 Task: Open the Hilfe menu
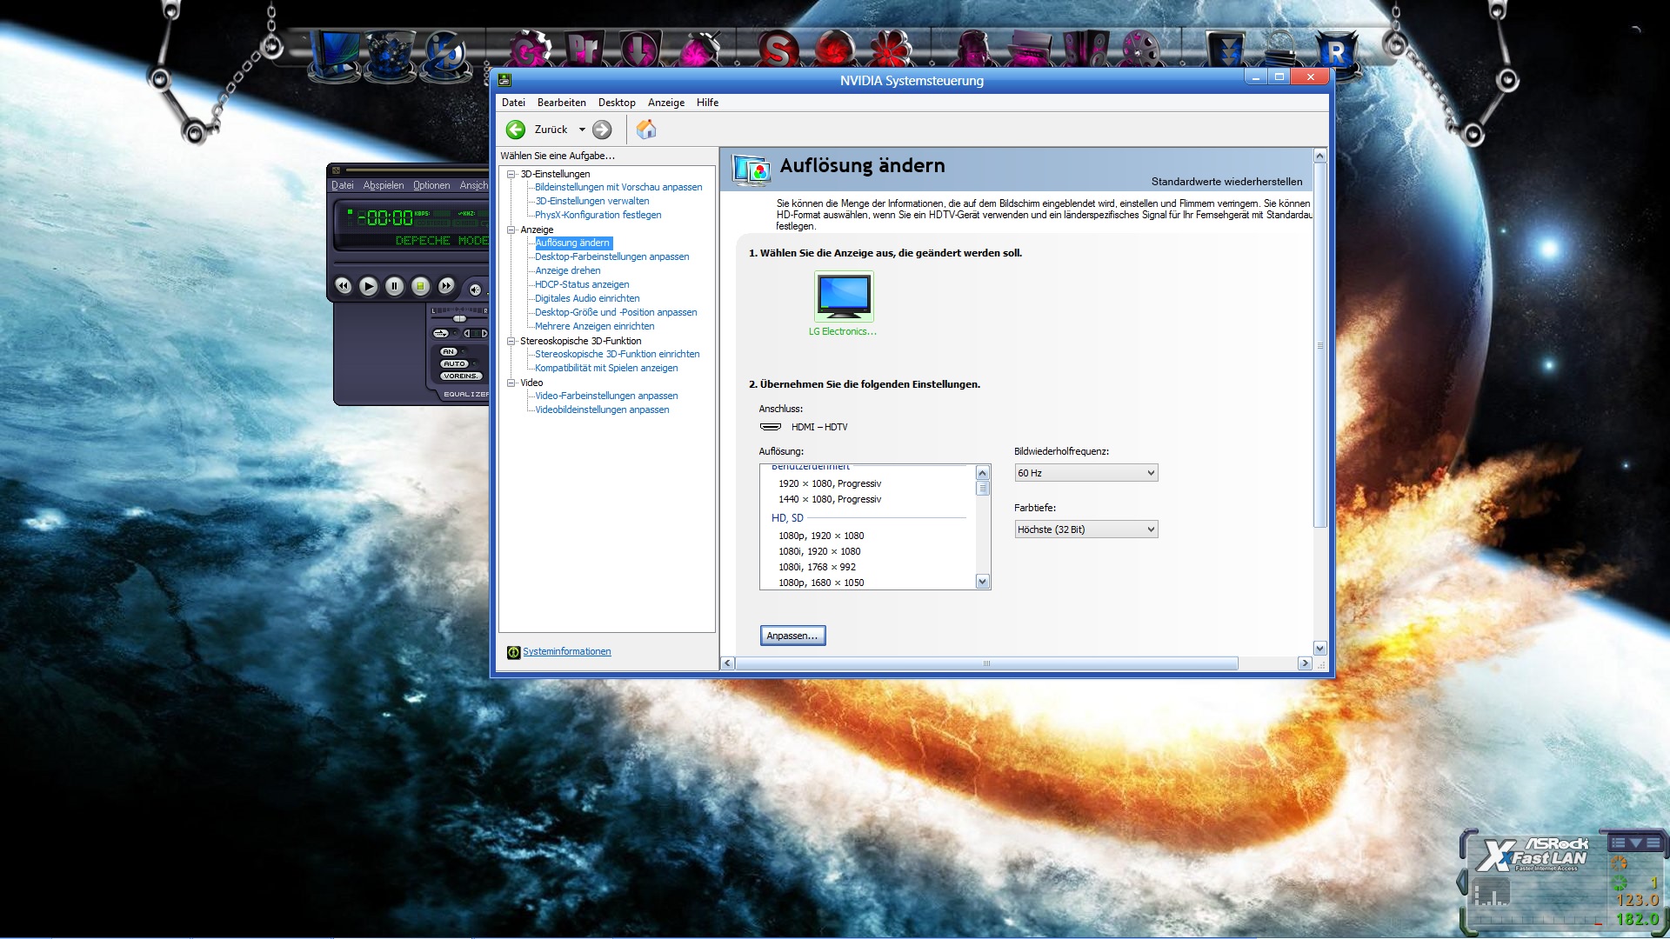(x=707, y=103)
